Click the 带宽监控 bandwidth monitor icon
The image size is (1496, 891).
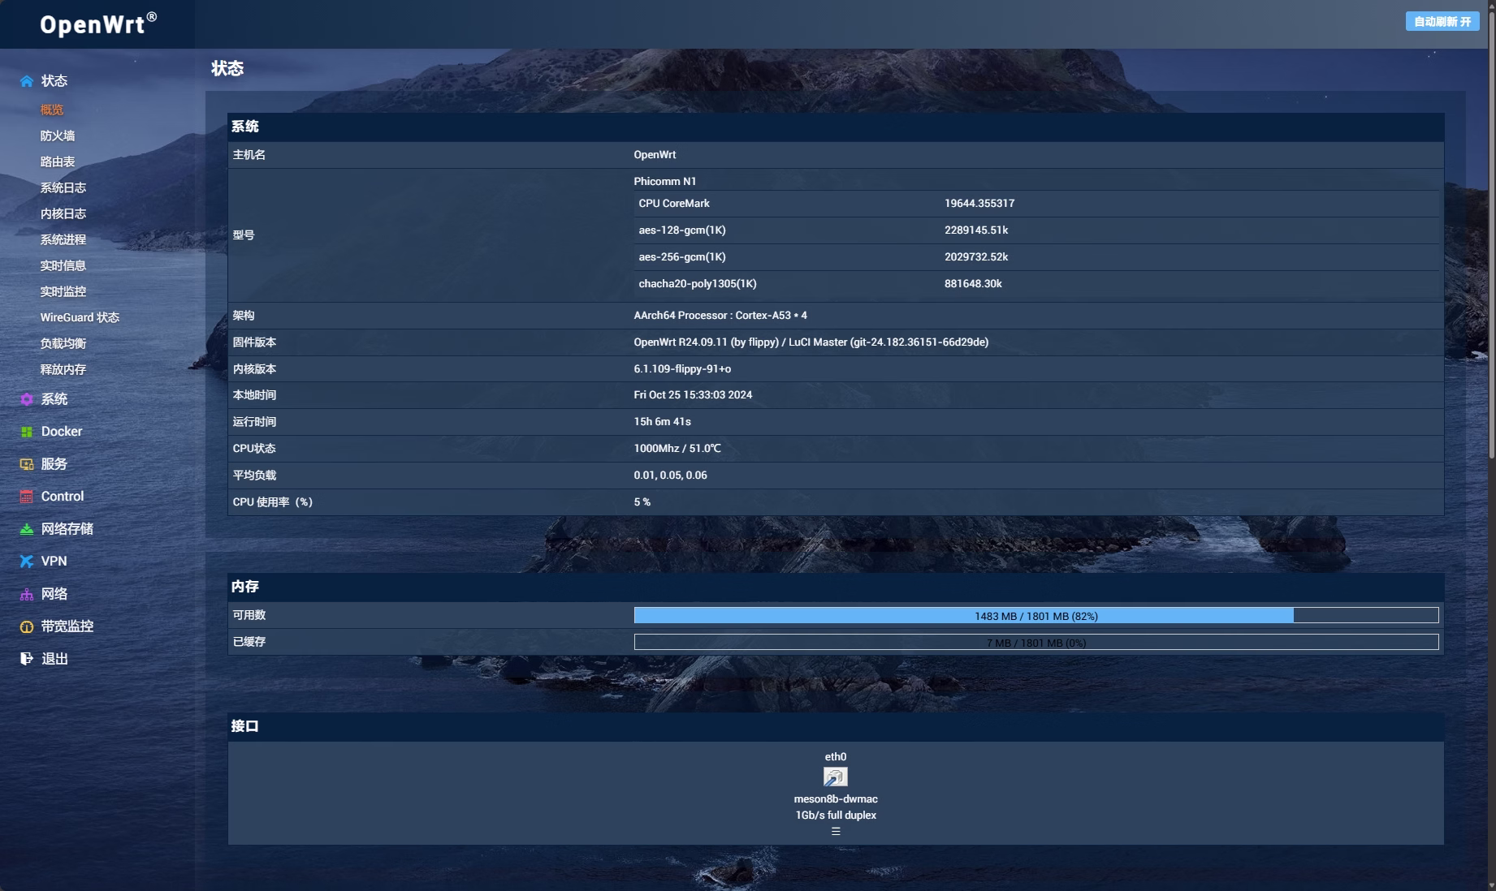pos(27,626)
